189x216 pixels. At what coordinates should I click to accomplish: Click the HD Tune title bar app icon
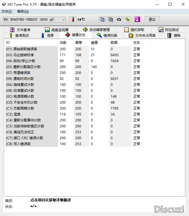pyautogui.click(x=4, y=4)
